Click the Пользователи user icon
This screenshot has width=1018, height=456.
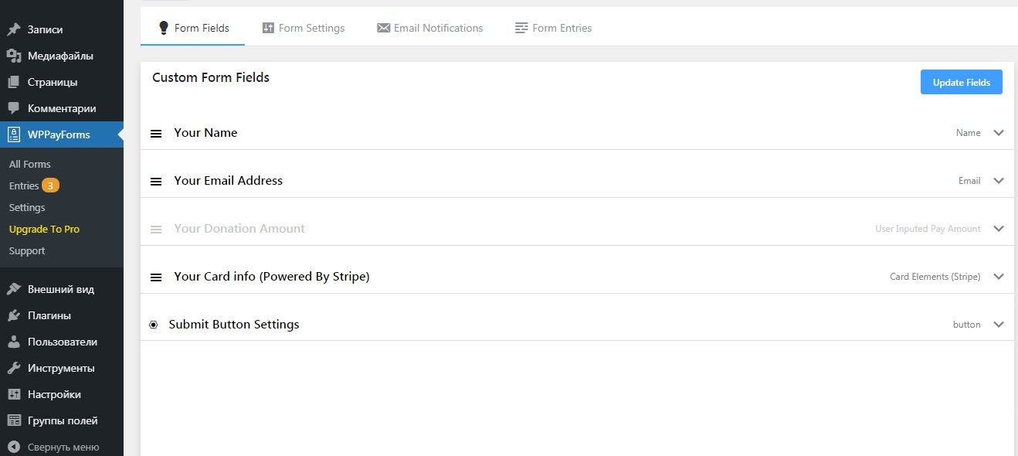coord(14,342)
